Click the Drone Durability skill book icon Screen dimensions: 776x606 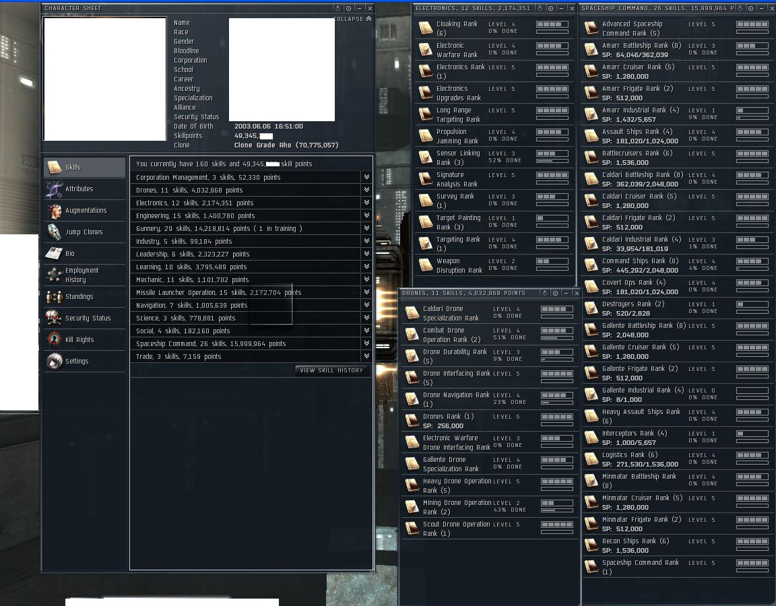[412, 356]
